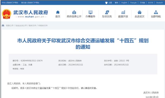This screenshot has height=98, width=165.
Task: Click index number K28044908/2022-10674
Action: click(32, 61)
